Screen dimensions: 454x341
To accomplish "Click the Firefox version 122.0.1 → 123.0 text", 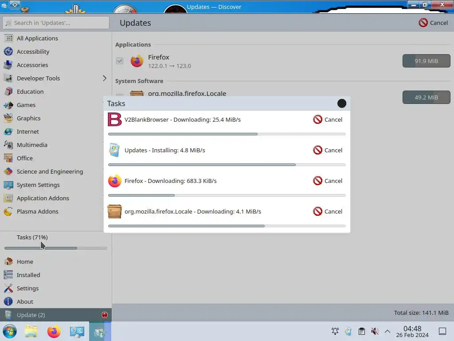I will click(x=169, y=66).
